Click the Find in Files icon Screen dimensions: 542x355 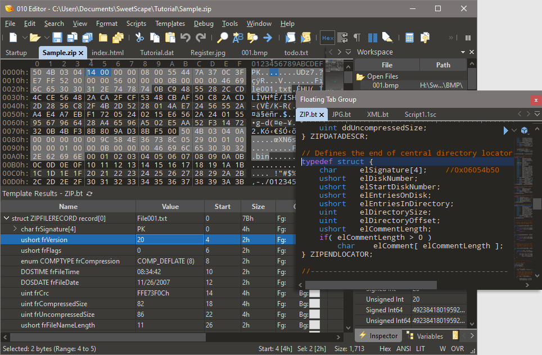252,37
